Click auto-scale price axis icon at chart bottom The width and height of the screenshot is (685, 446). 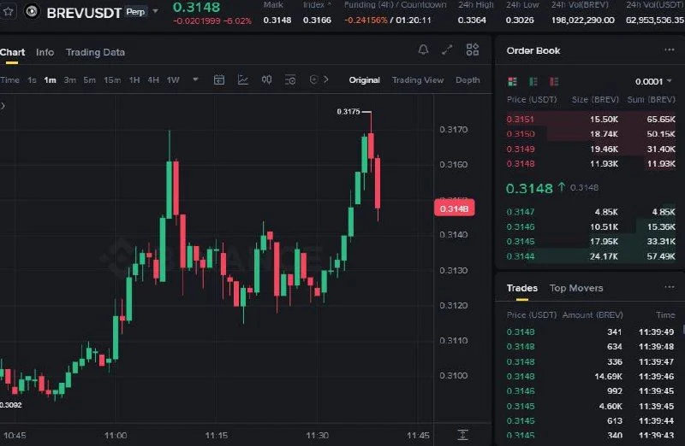(462, 435)
